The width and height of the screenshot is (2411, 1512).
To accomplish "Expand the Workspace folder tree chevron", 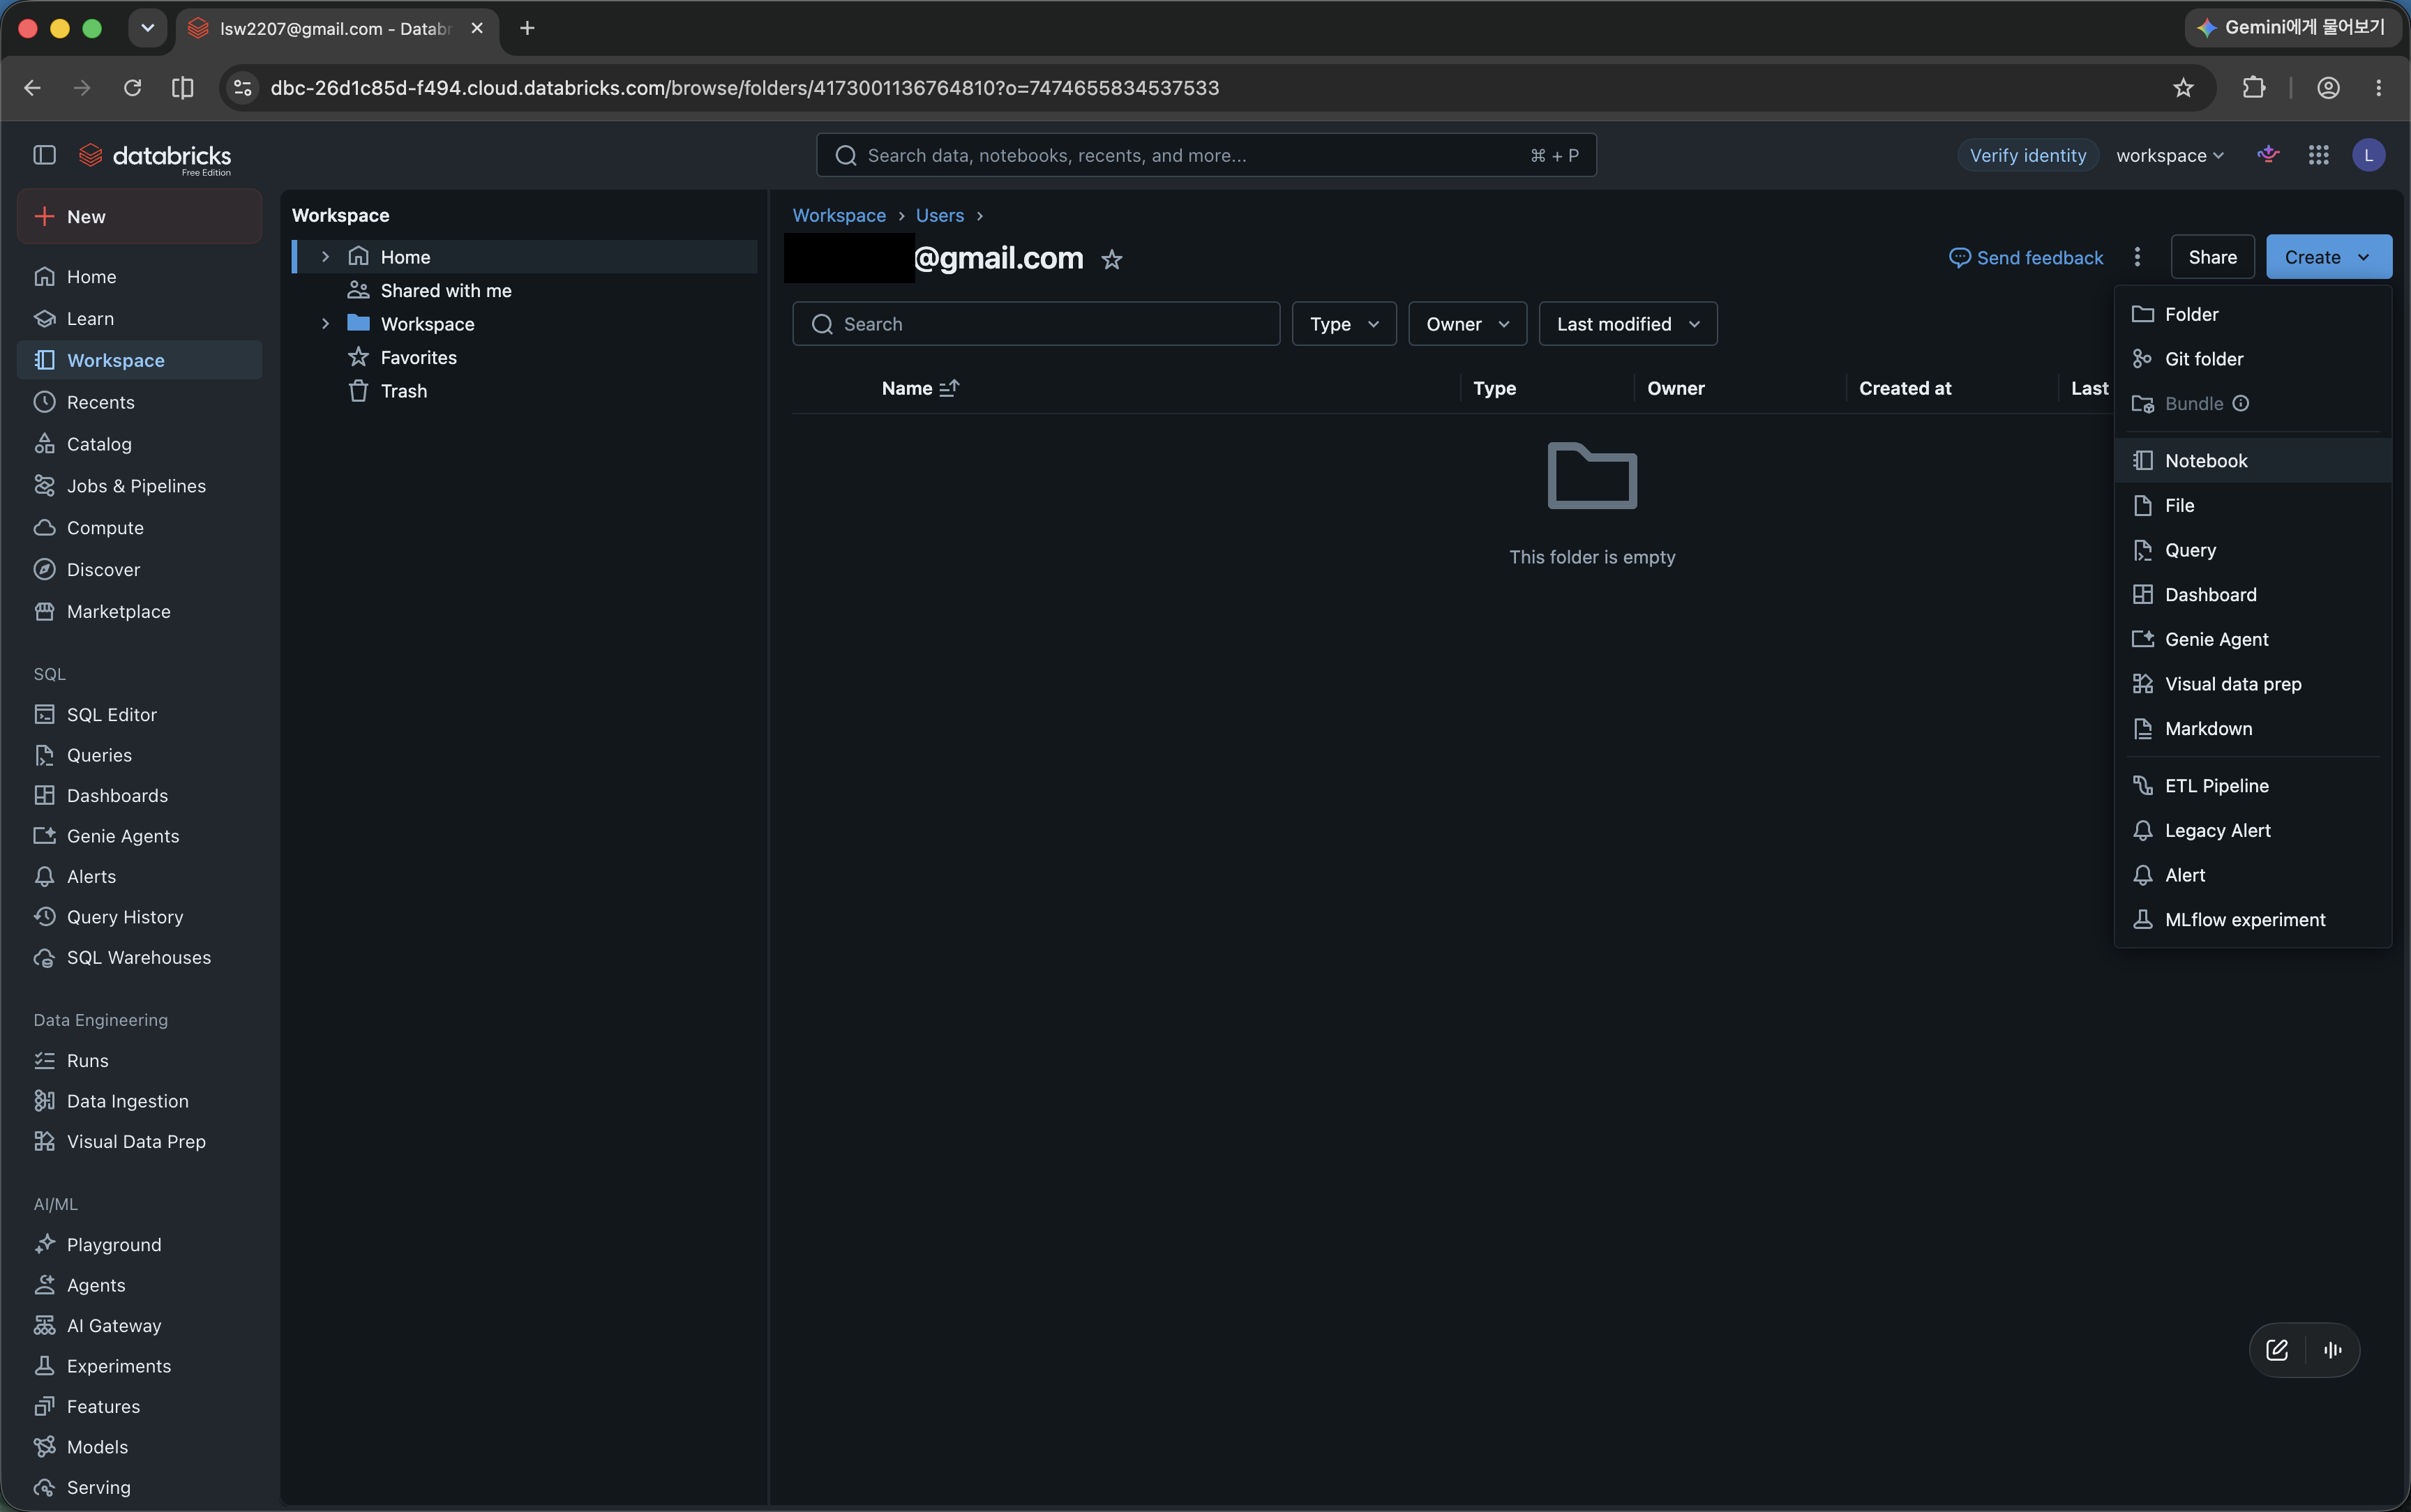I will click(x=325, y=324).
